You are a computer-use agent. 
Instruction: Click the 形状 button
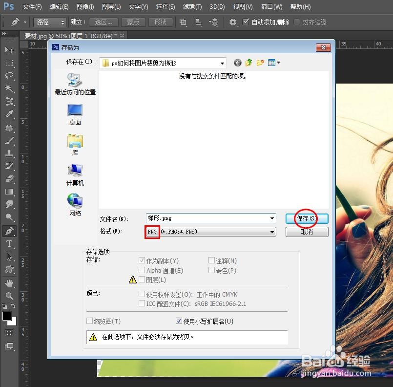[x=161, y=22]
